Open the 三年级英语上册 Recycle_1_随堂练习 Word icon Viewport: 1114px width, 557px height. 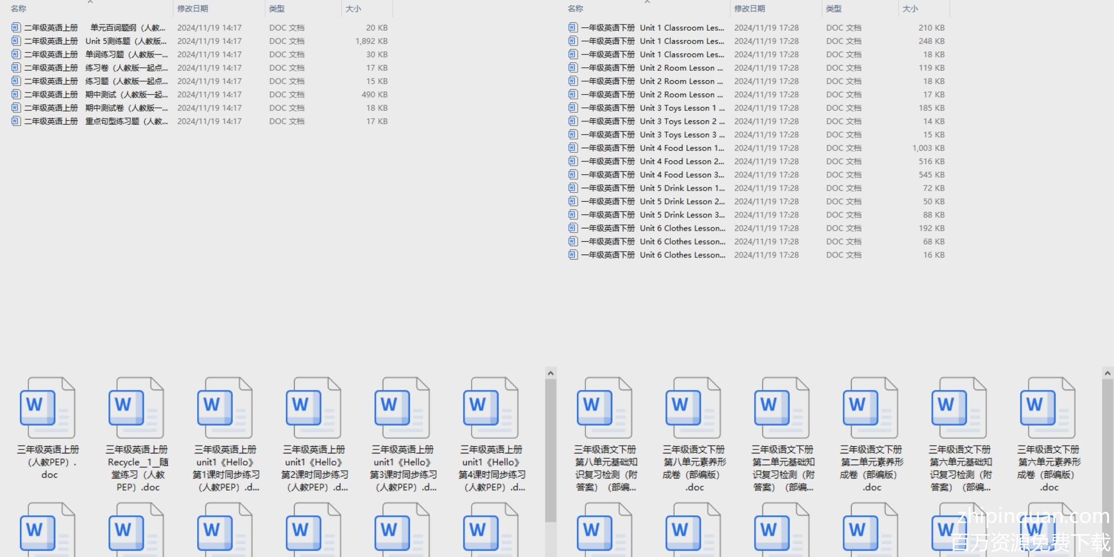click(x=136, y=408)
